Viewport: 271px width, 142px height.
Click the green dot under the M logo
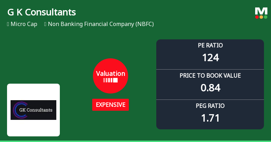[265, 17]
